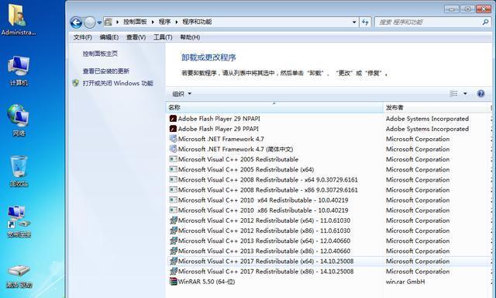Click .NET Framework 4.7 (简体中文) icon
The height and width of the screenshot is (298, 496).
pos(173,149)
